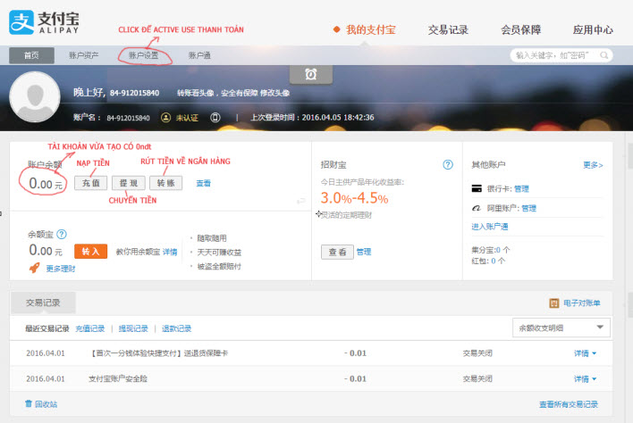Screen dimensions: 633x423
Task: Open the 余额收支明细 dropdown
Action: coord(561,328)
